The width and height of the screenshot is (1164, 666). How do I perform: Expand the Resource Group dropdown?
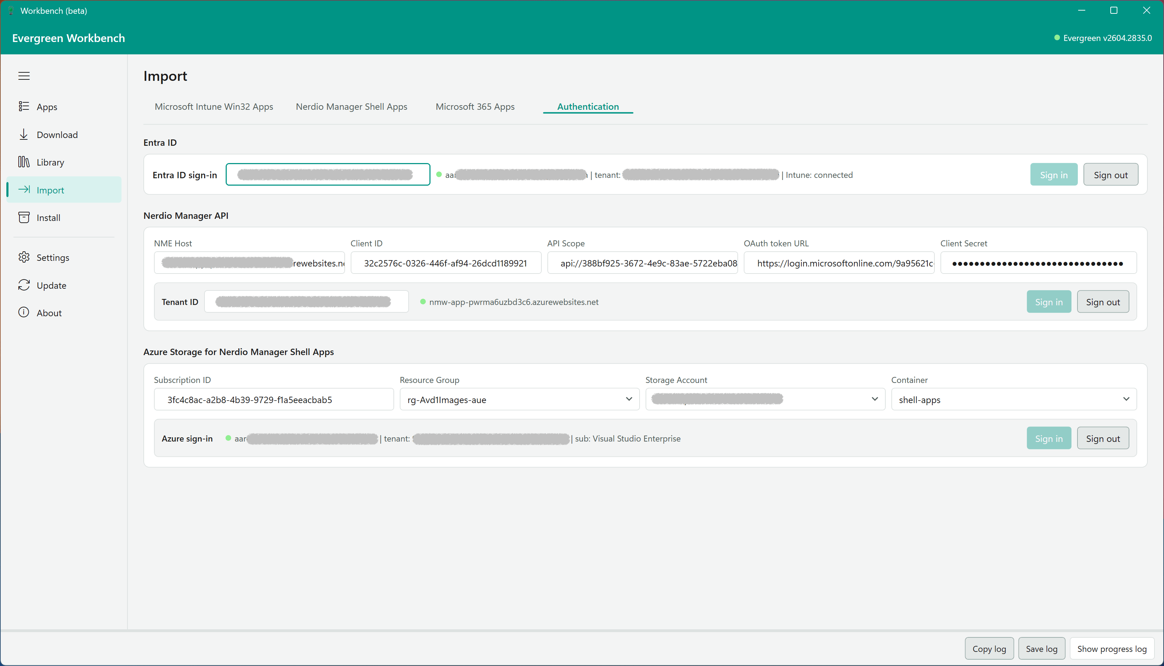pos(519,399)
